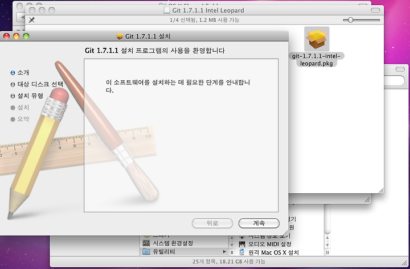Select the 소개 step in installer sidebar
410x269 pixels.
(x=23, y=73)
